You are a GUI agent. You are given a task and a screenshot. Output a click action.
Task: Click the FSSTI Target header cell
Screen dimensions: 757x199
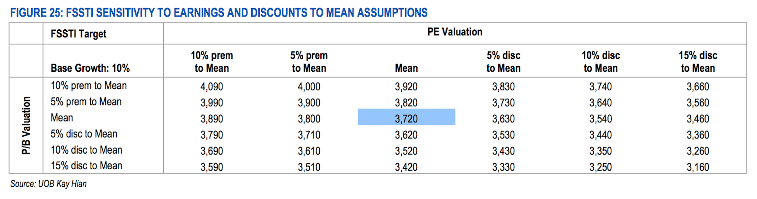click(x=79, y=34)
